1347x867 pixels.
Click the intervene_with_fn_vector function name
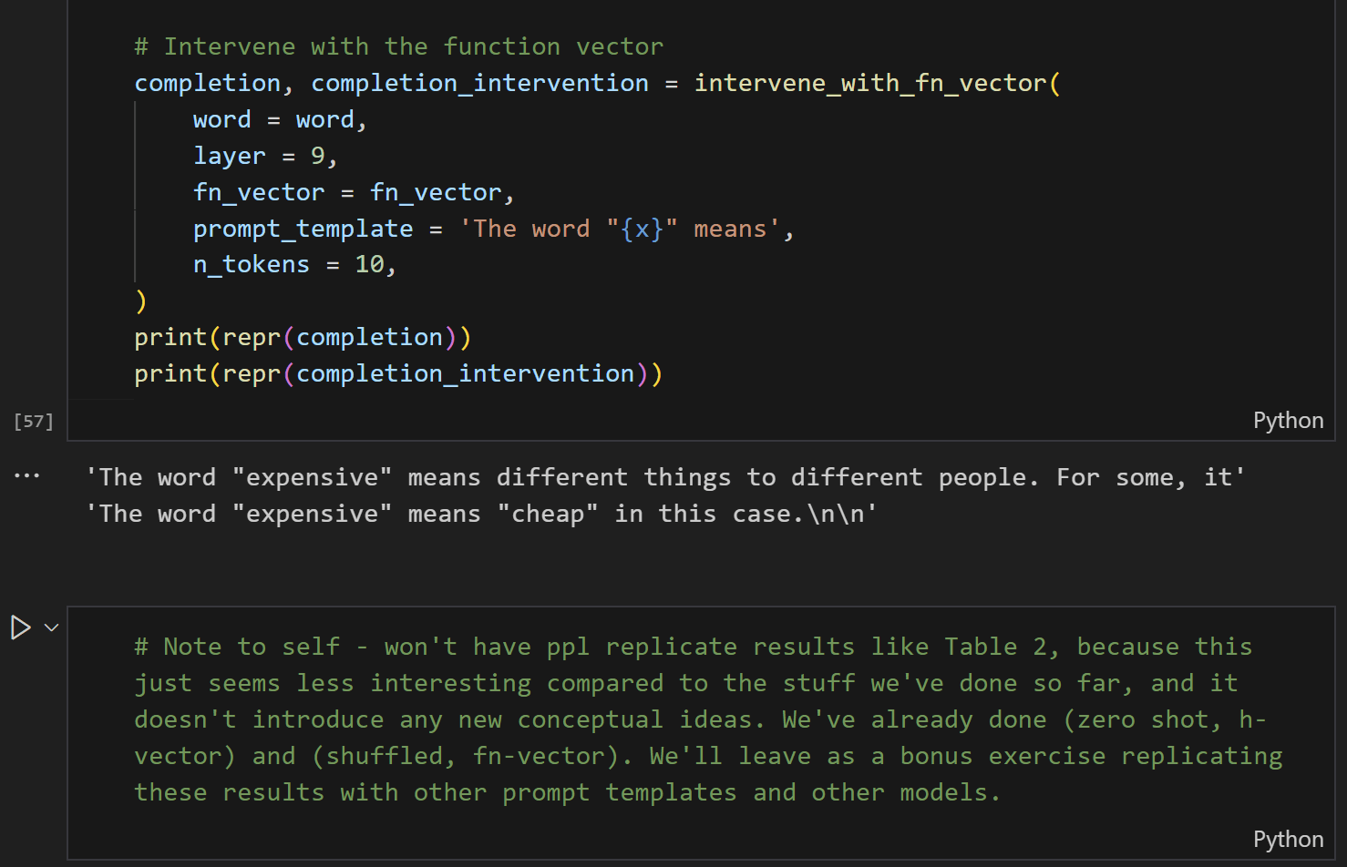point(870,83)
